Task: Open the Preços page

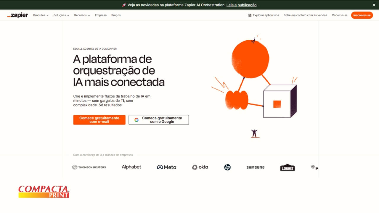Action: pyautogui.click(x=116, y=15)
